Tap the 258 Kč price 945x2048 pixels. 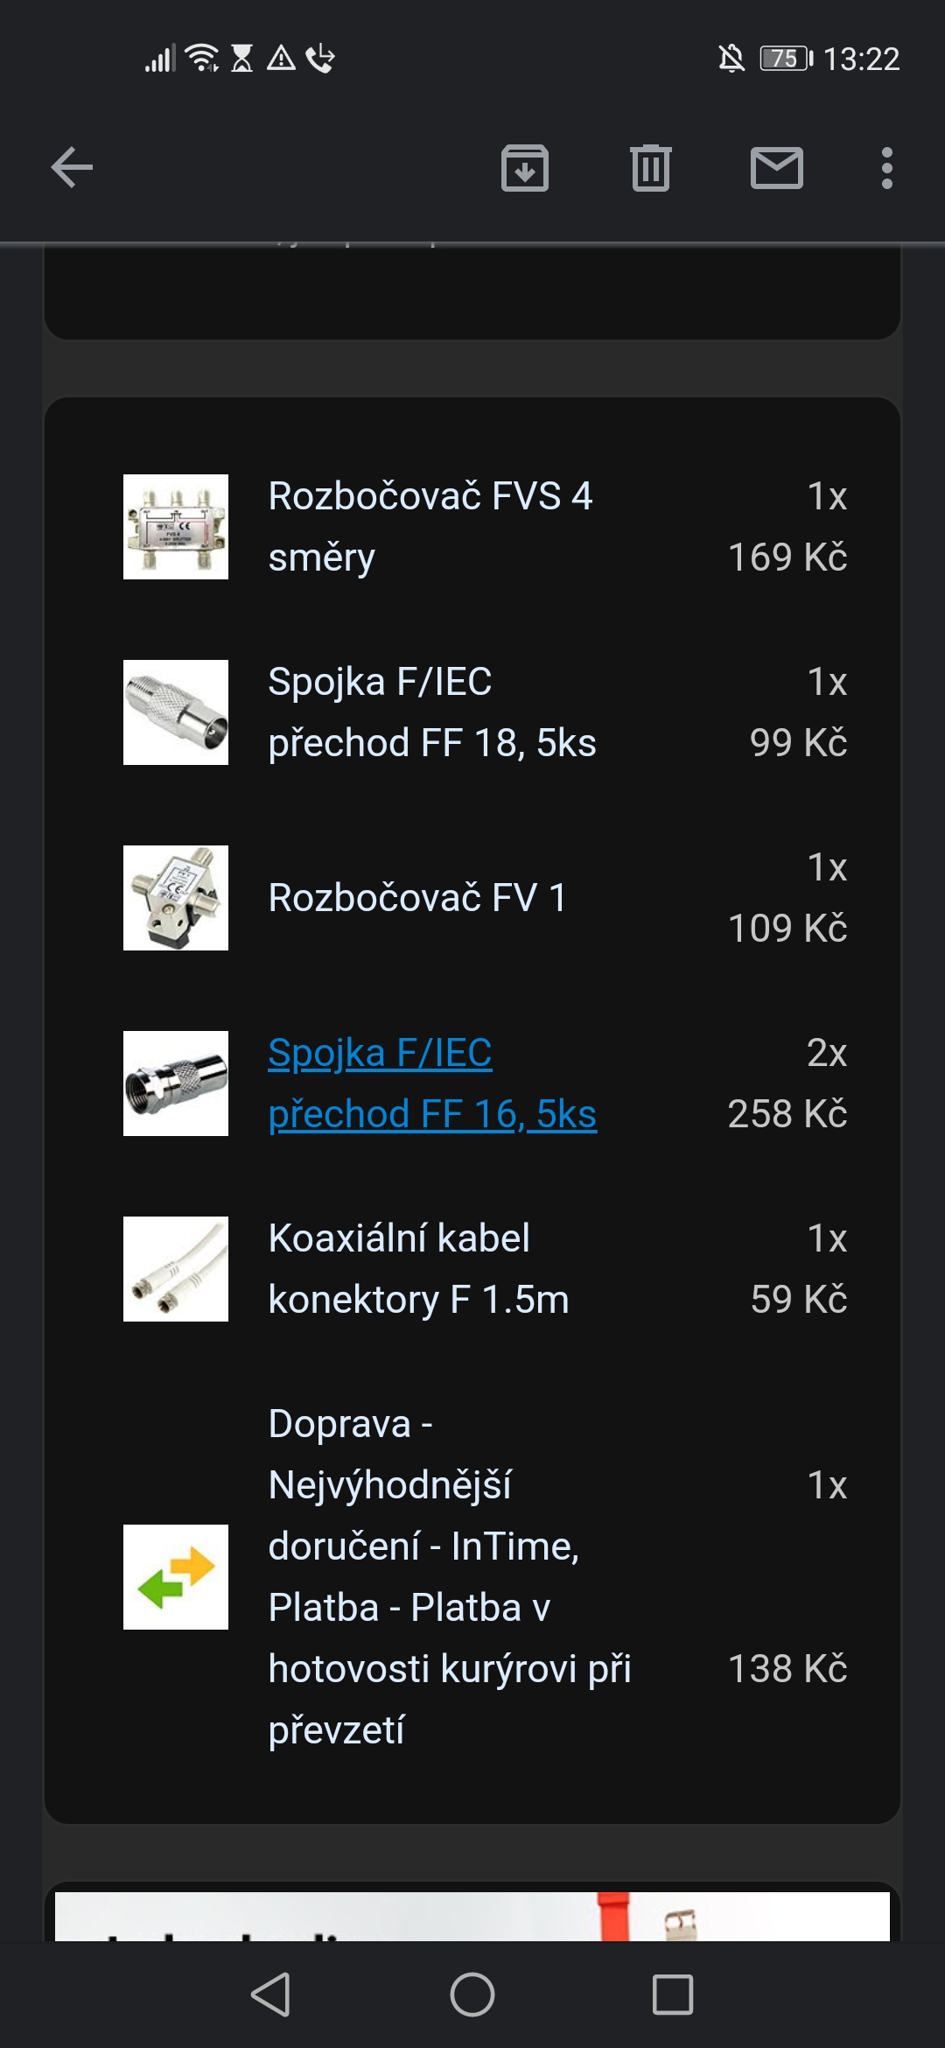pyautogui.click(x=787, y=1114)
